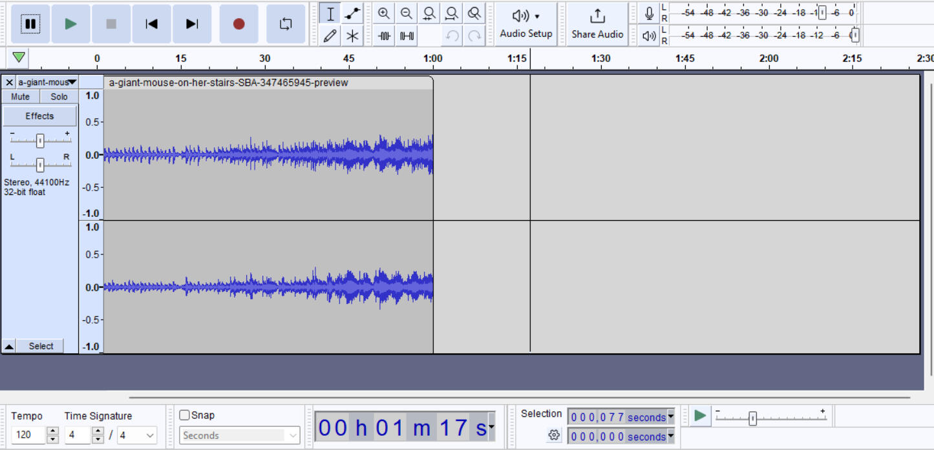Screen dimensions: 934x450
Task: Select the Envelope tool
Action: 352,14
